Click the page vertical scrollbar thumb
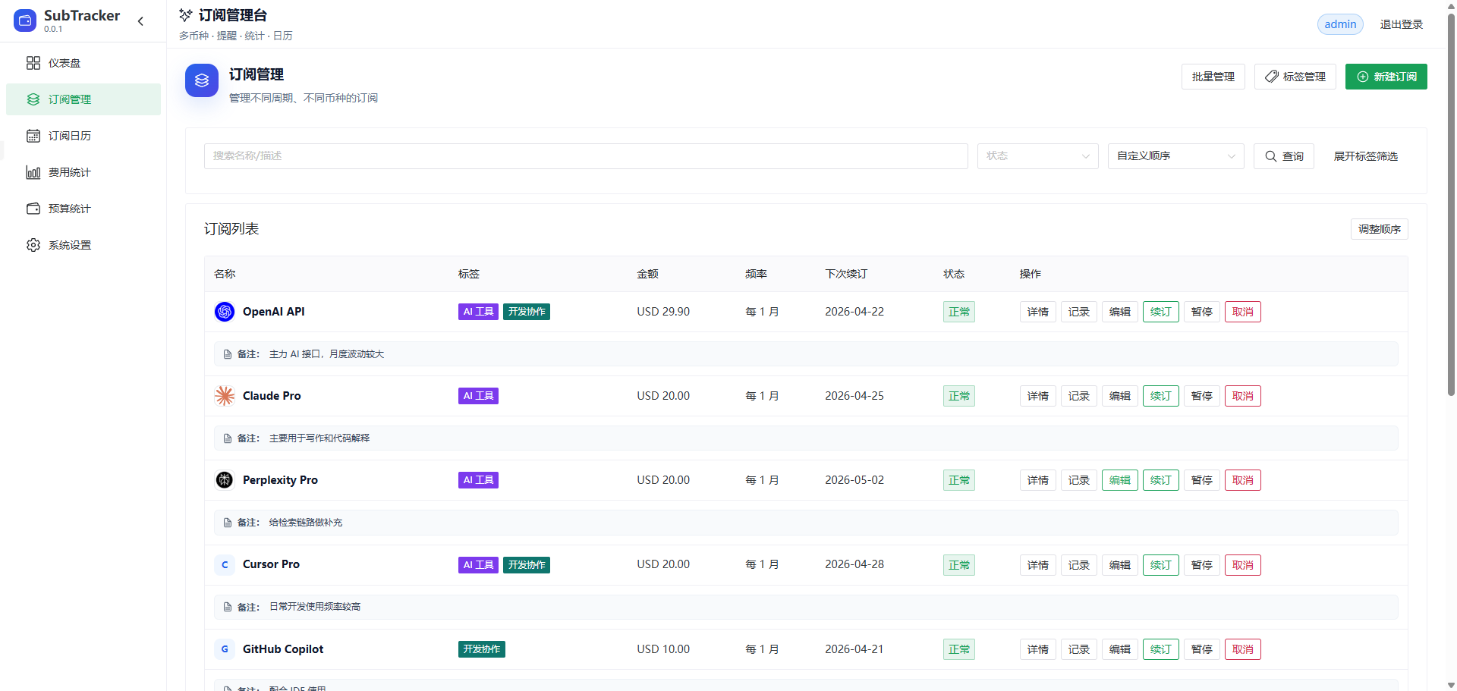The width and height of the screenshot is (1457, 691). tap(1451, 205)
